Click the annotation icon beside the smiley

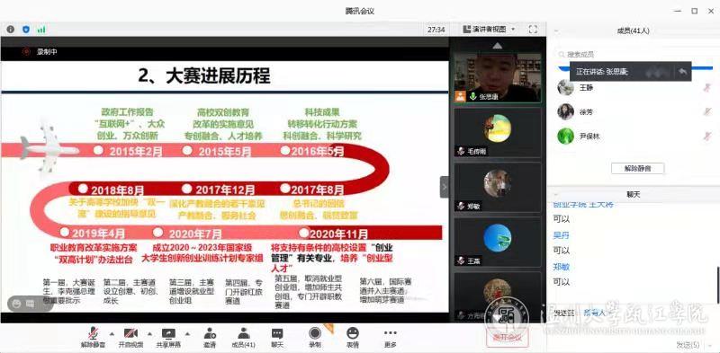click(31, 304)
